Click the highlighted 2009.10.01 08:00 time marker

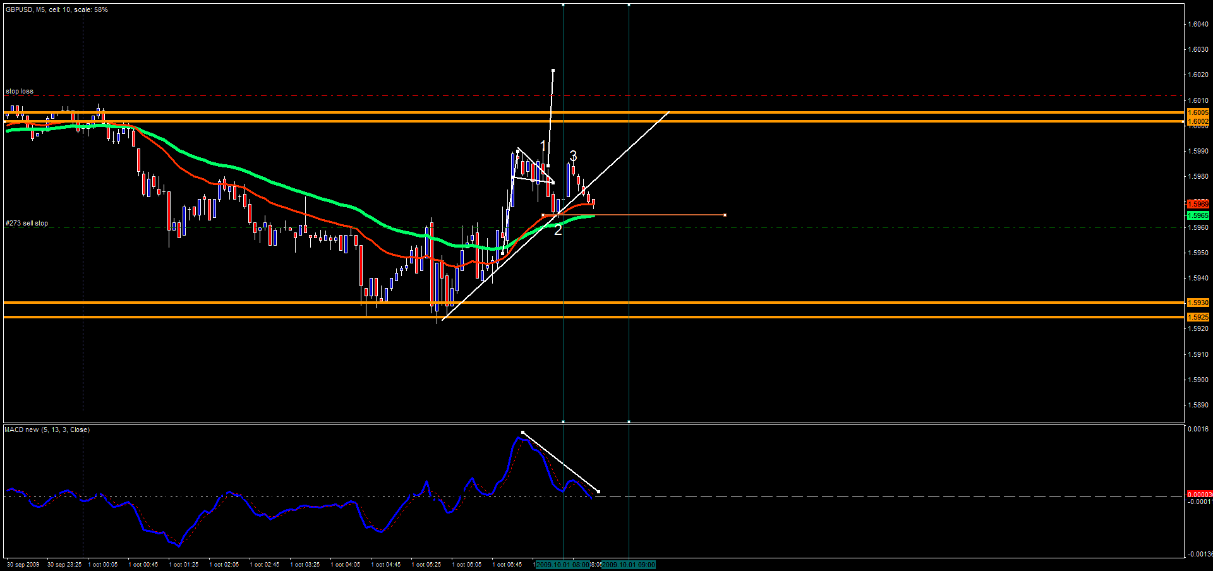click(563, 565)
